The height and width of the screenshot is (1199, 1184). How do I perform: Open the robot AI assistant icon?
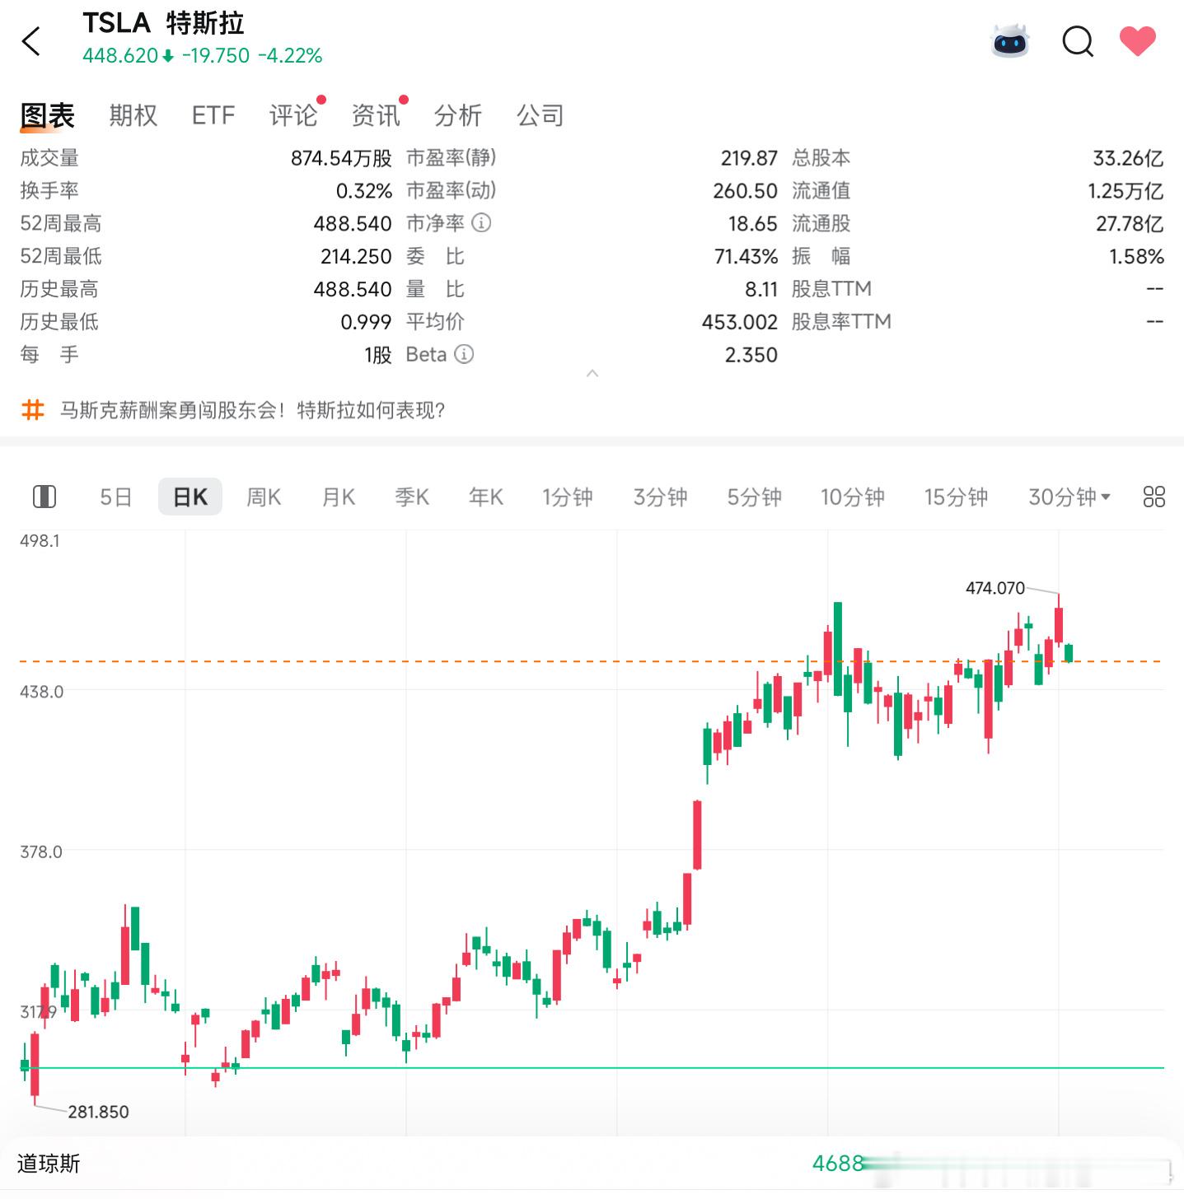(1010, 41)
